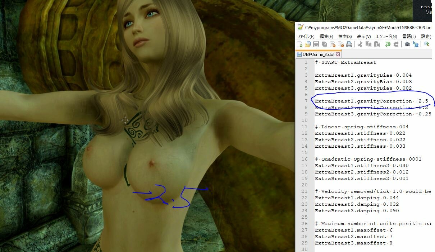Screen dimensions: 435x252
Task: Click '# Velocity removed/tick' comment line
Action: (x=373, y=191)
